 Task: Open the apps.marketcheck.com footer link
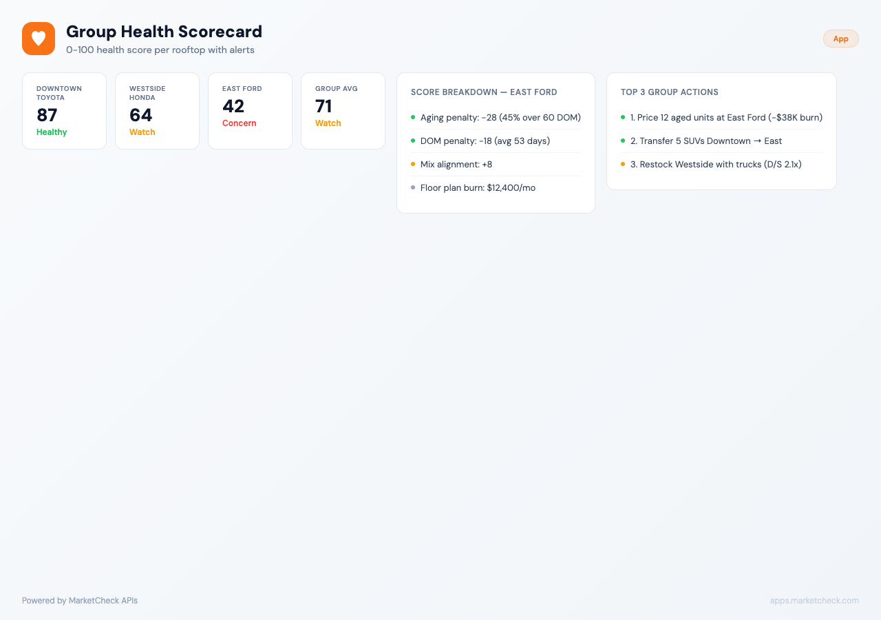click(x=814, y=601)
